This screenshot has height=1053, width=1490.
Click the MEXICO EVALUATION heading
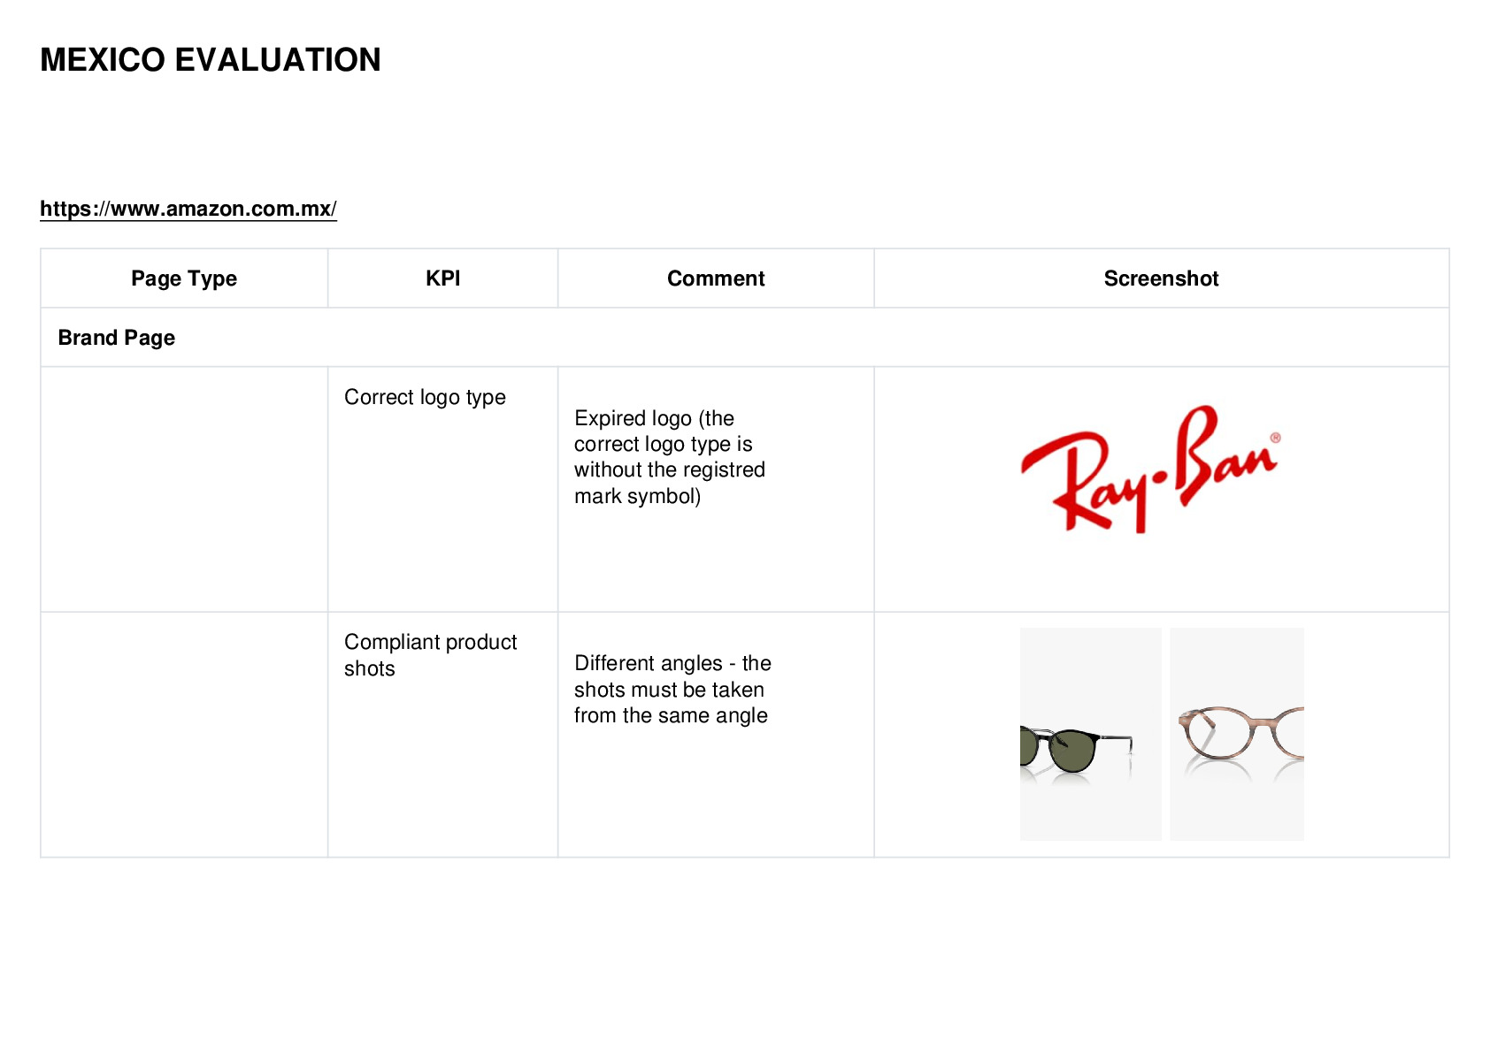(x=211, y=60)
